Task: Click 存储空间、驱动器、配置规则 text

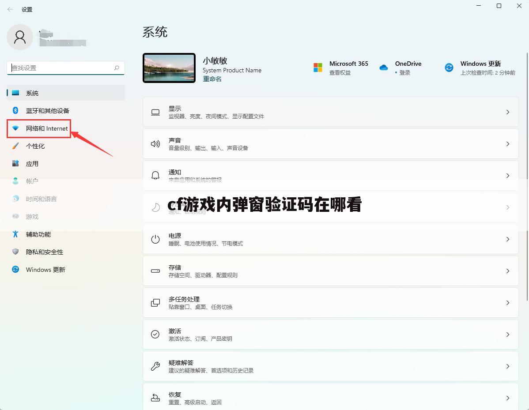Action: (203, 275)
